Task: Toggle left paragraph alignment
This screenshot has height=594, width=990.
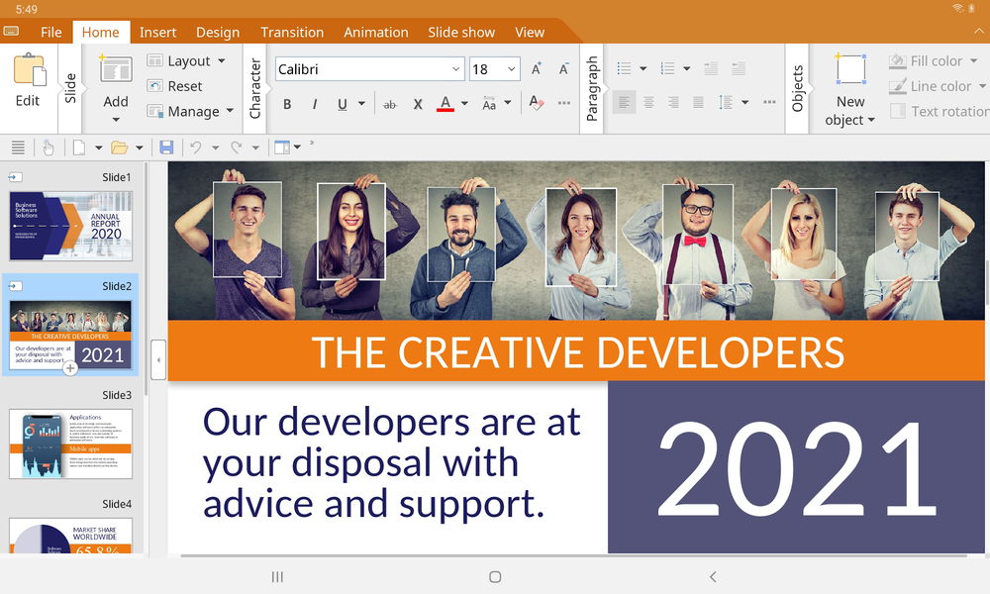Action: (624, 102)
